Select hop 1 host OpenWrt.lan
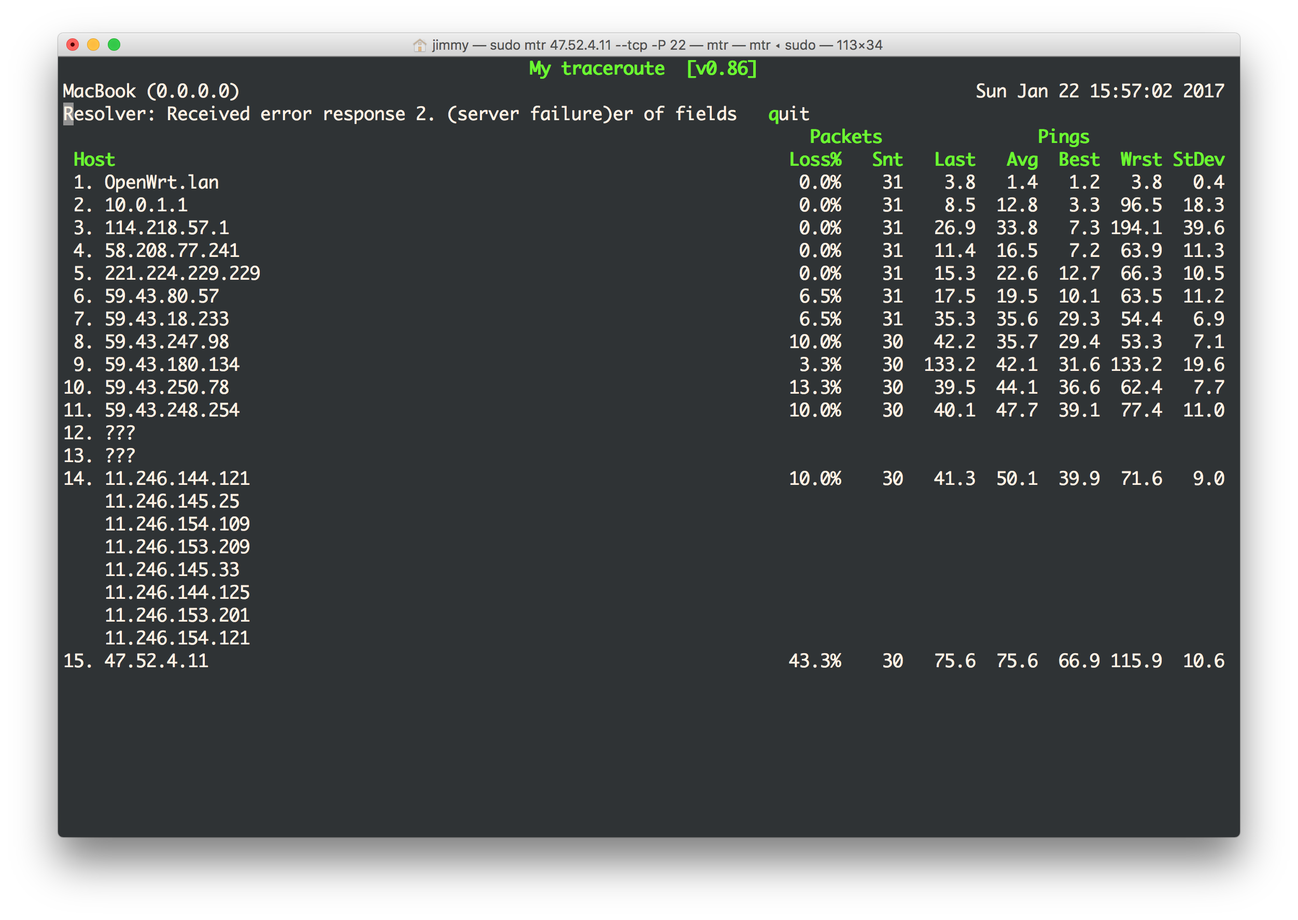The height and width of the screenshot is (920, 1298). [161, 182]
